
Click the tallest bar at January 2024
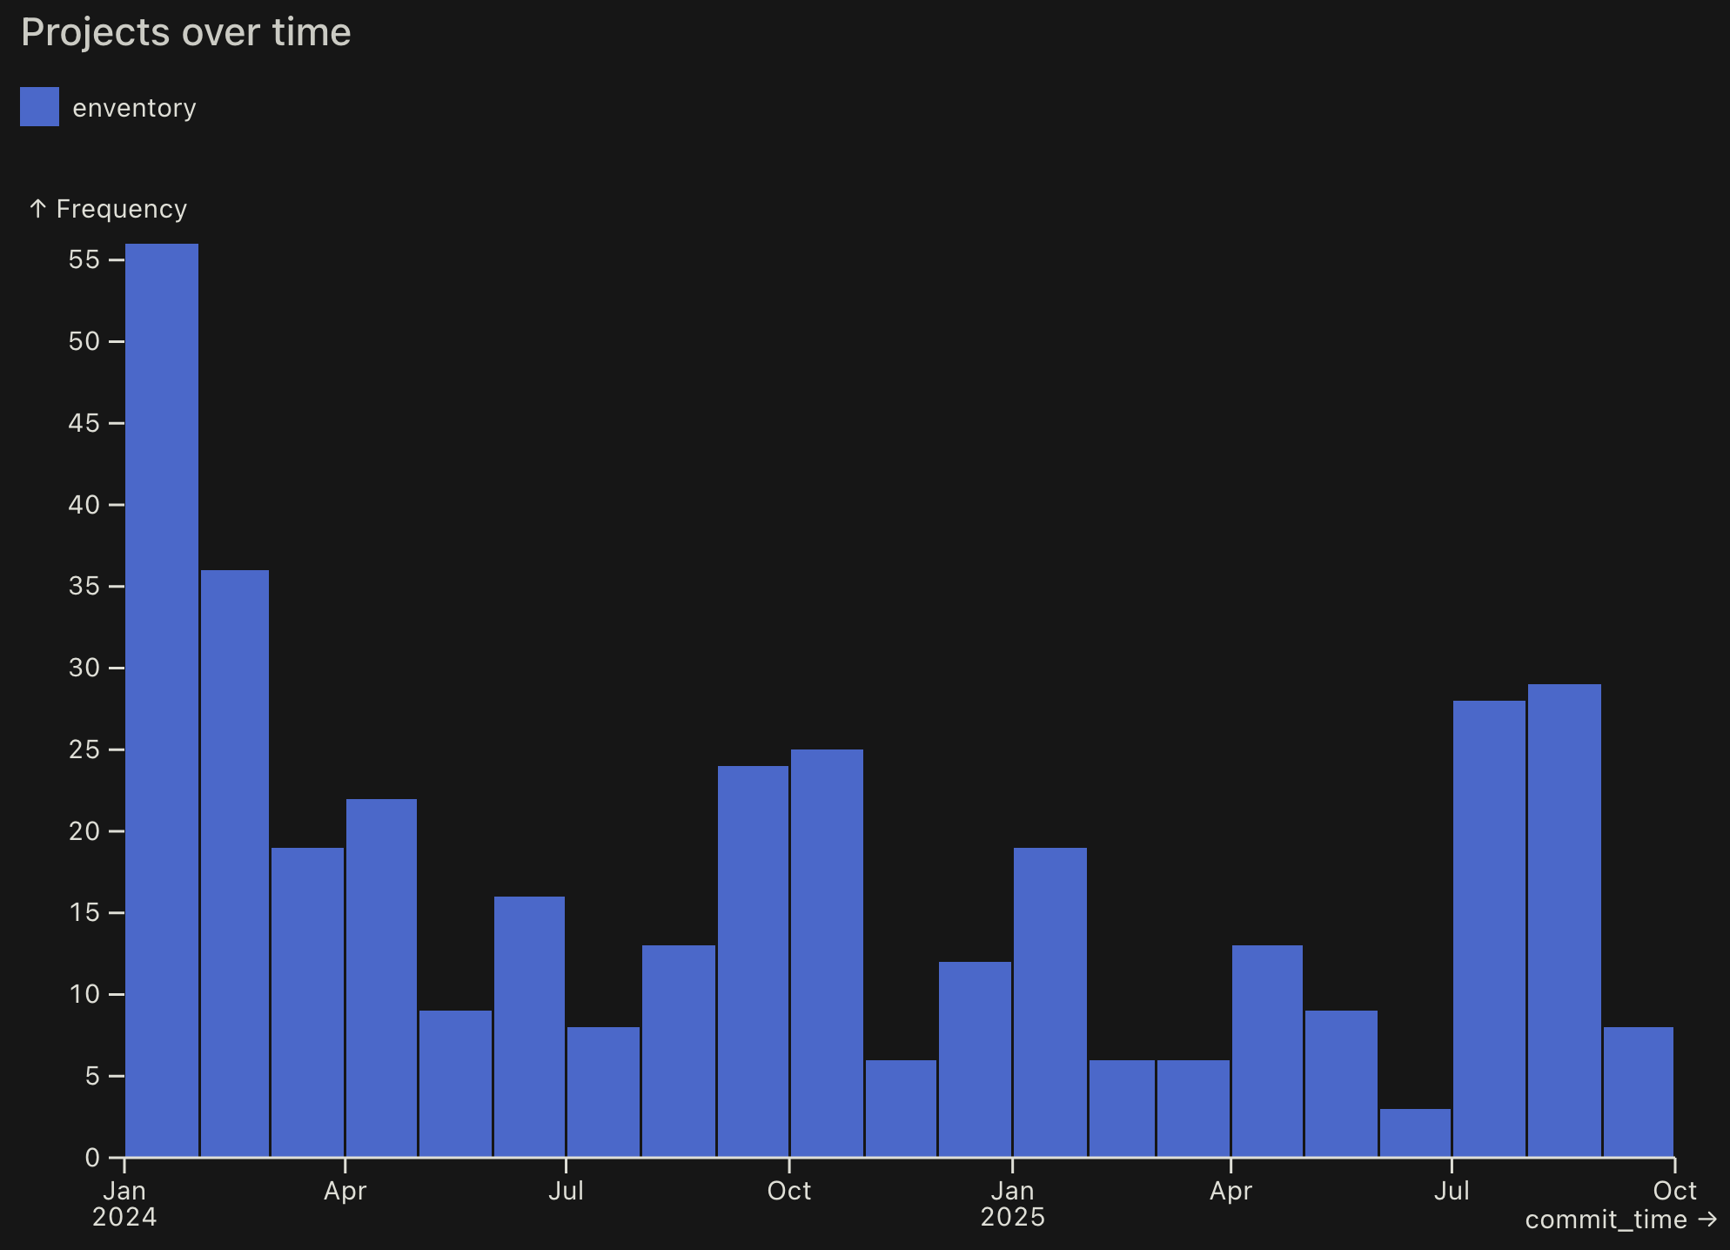pyautogui.click(x=162, y=700)
